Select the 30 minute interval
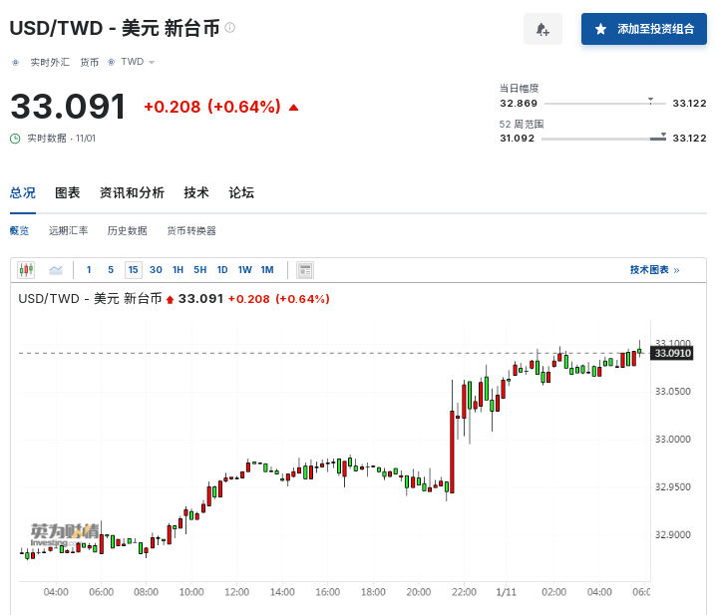Viewport: 715px width, 615px height. click(x=156, y=270)
